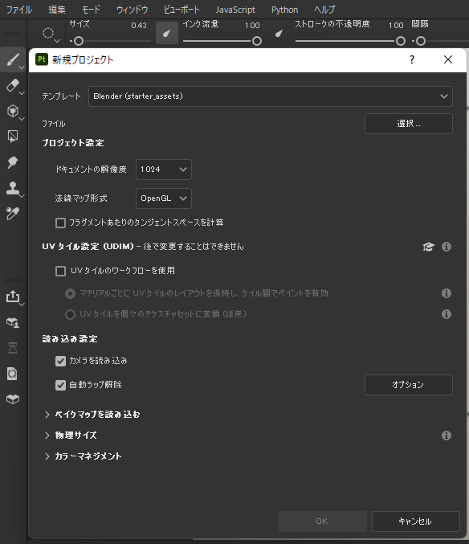
Task: Click the Pt application logo icon
Action: point(42,59)
